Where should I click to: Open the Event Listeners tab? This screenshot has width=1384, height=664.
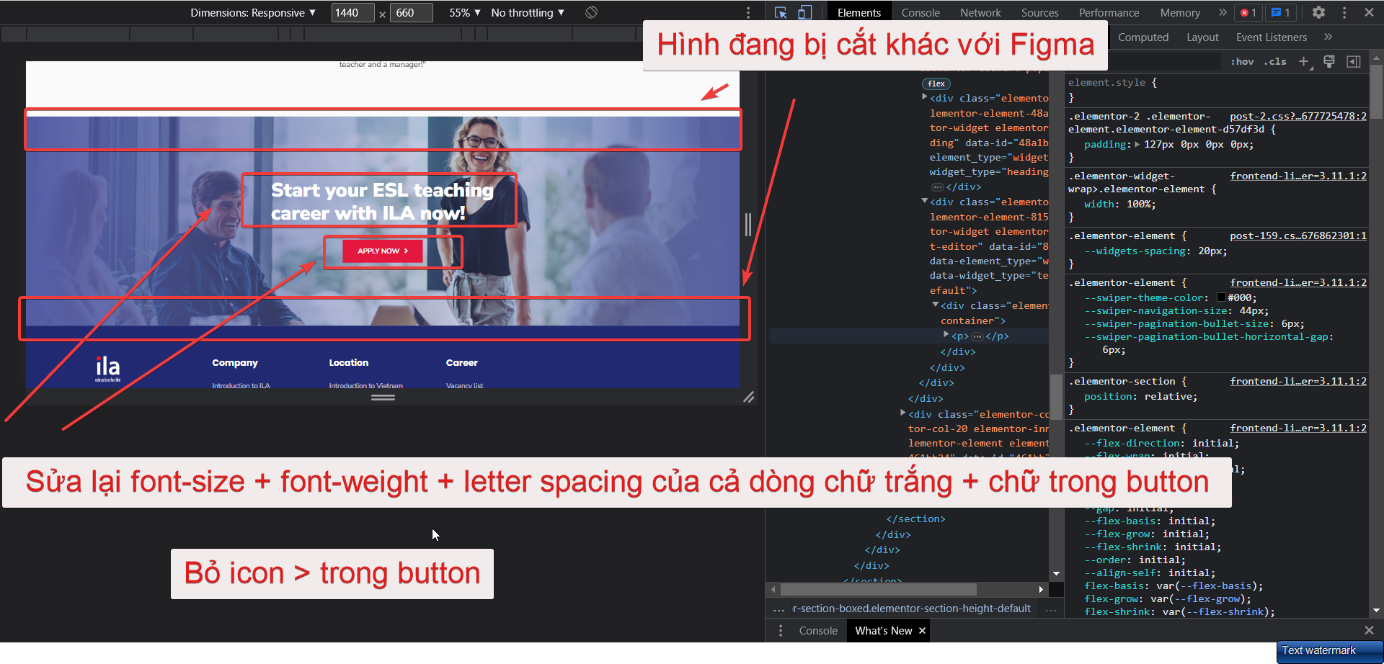1272,37
